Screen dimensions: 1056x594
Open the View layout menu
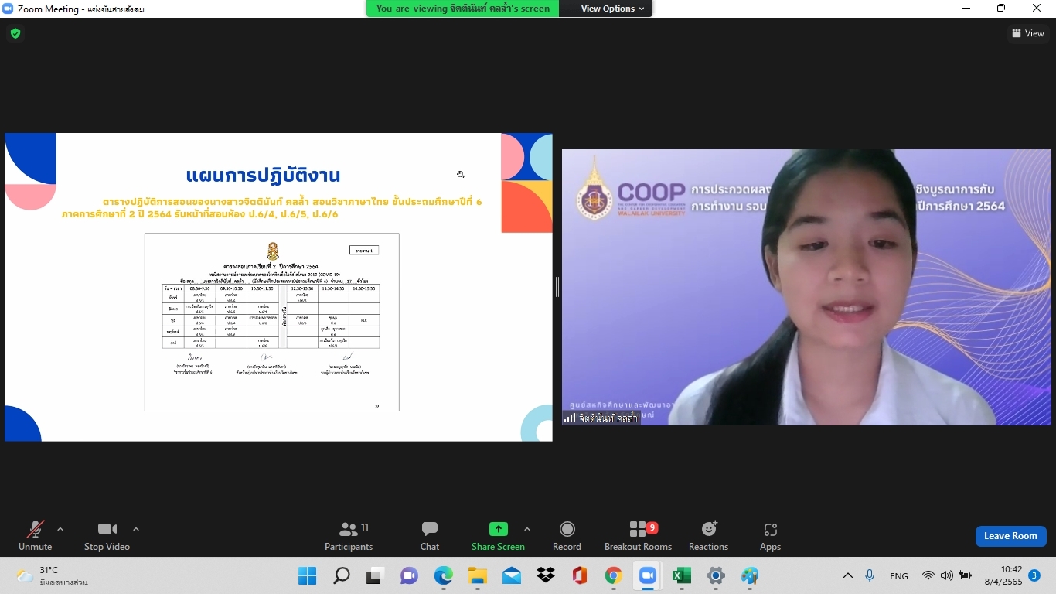[1028, 33]
